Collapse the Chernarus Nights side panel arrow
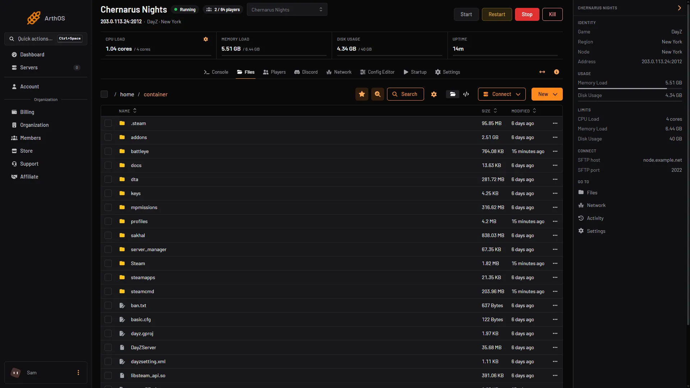Screen dimensions: 690x388 [x=679, y=8]
